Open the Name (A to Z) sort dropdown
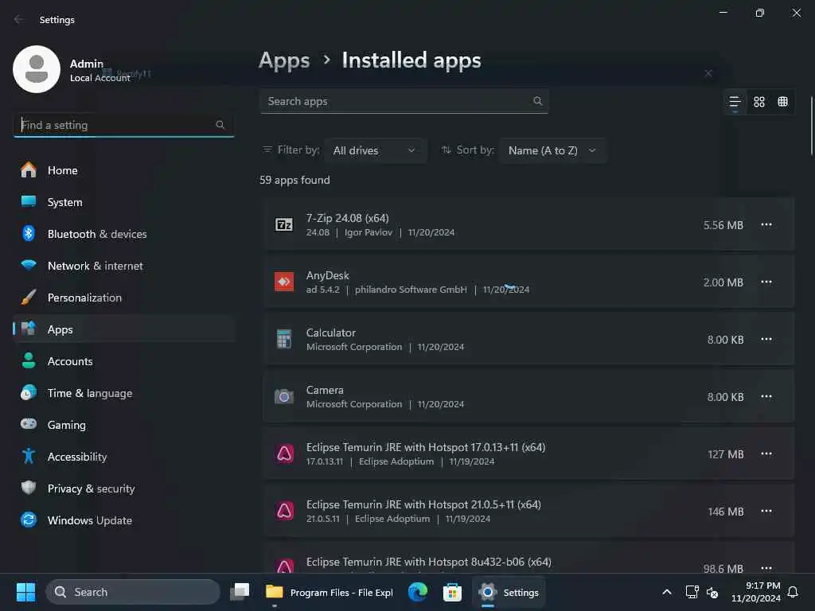Image resolution: width=815 pixels, height=611 pixels. point(552,150)
